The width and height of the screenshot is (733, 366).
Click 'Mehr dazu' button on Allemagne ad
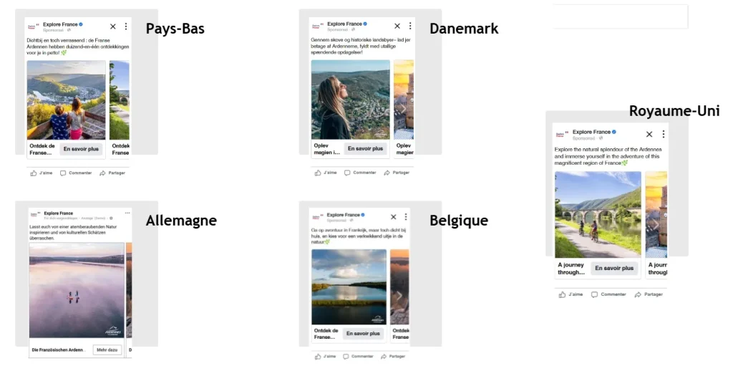107,350
